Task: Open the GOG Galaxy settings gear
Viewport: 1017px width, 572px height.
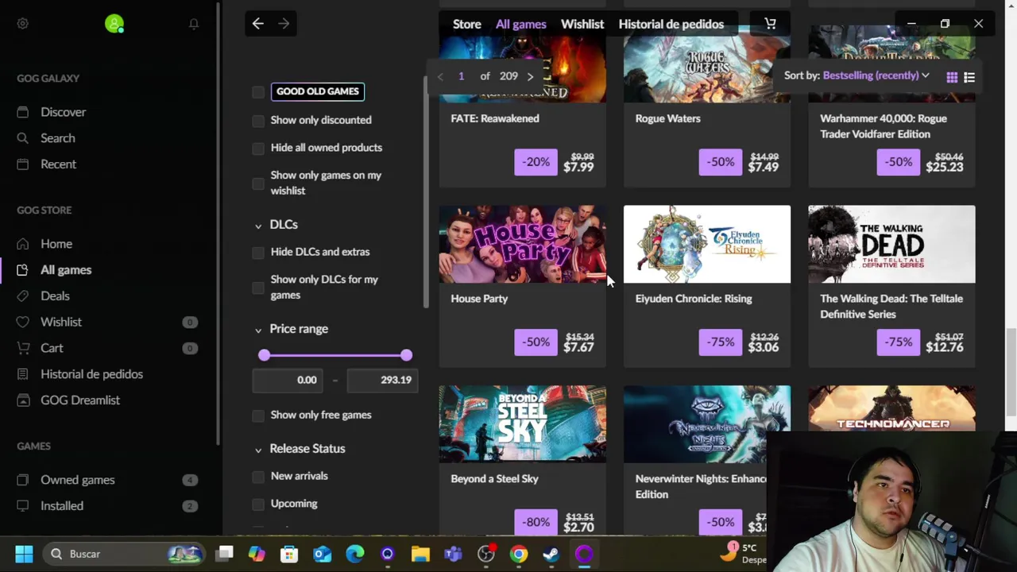Action: [x=22, y=24]
